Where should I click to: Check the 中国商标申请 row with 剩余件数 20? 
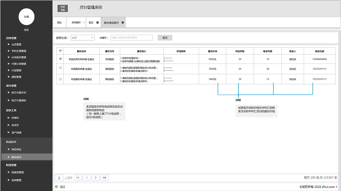(60, 68)
